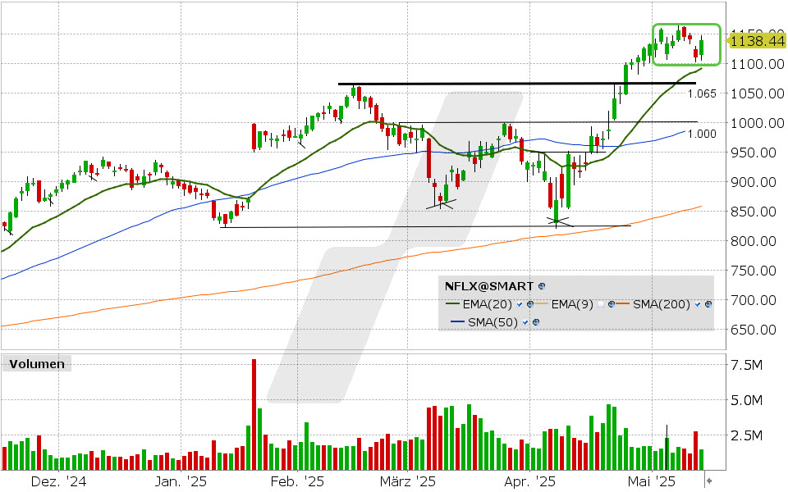Click the yellow EMA(9) line color sample
788x492 pixels.
pyautogui.click(x=542, y=304)
